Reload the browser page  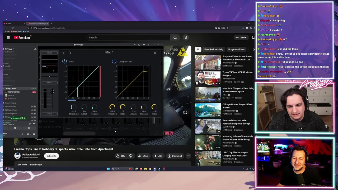(x=12, y=28)
